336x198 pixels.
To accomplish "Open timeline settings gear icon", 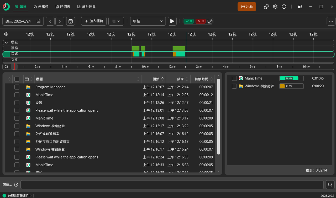I will tap(6, 34).
